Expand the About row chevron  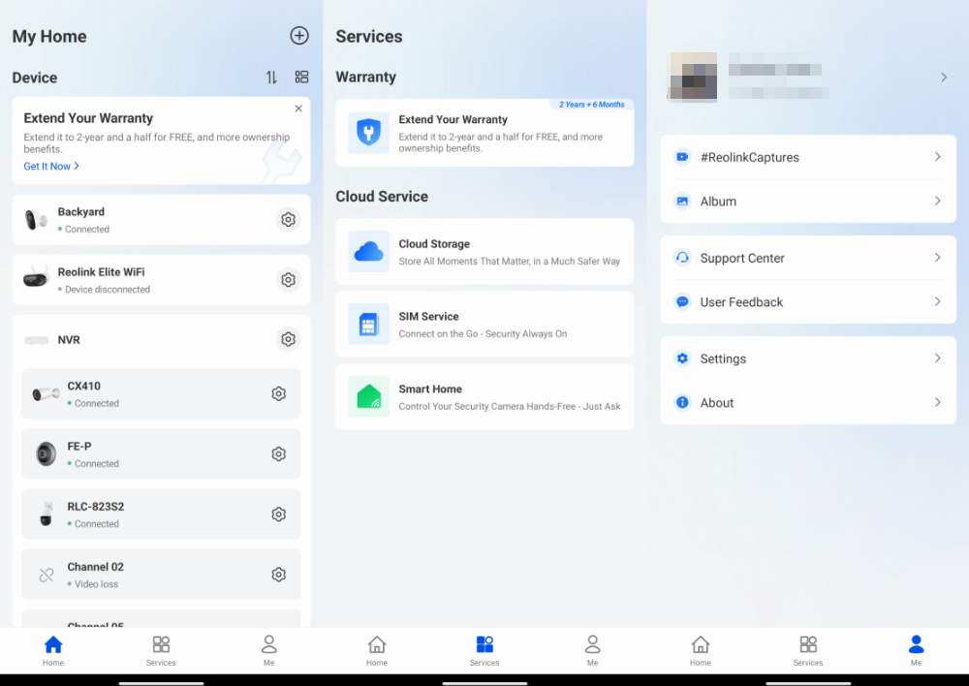(937, 402)
